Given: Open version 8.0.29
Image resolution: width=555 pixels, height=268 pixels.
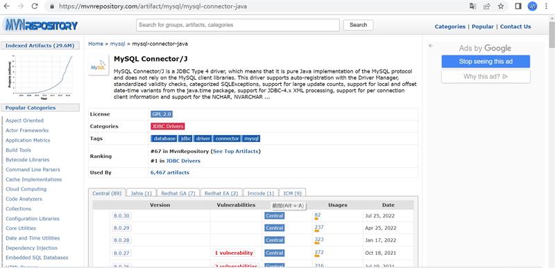Looking at the screenshot, I should pyautogui.click(x=121, y=228).
